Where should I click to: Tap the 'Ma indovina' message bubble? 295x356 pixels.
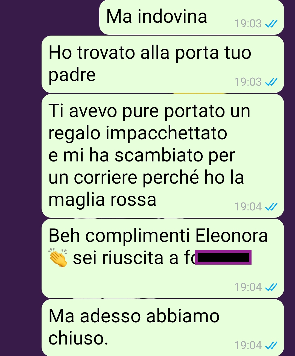point(191,17)
